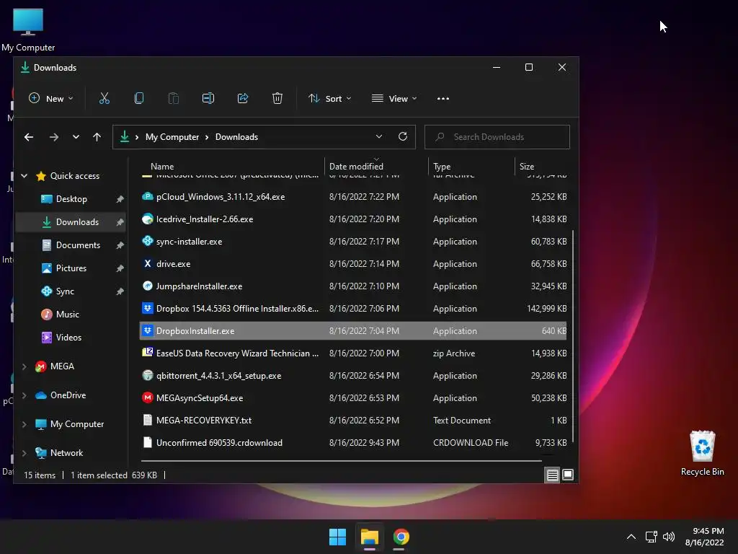
Task: Open Windows Start menu
Action: 337,537
